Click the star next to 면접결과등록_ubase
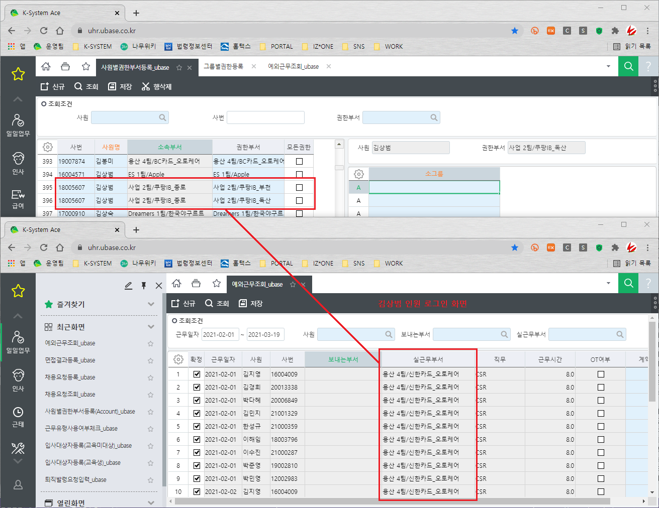The image size is (659, 508). pos(150,360)
